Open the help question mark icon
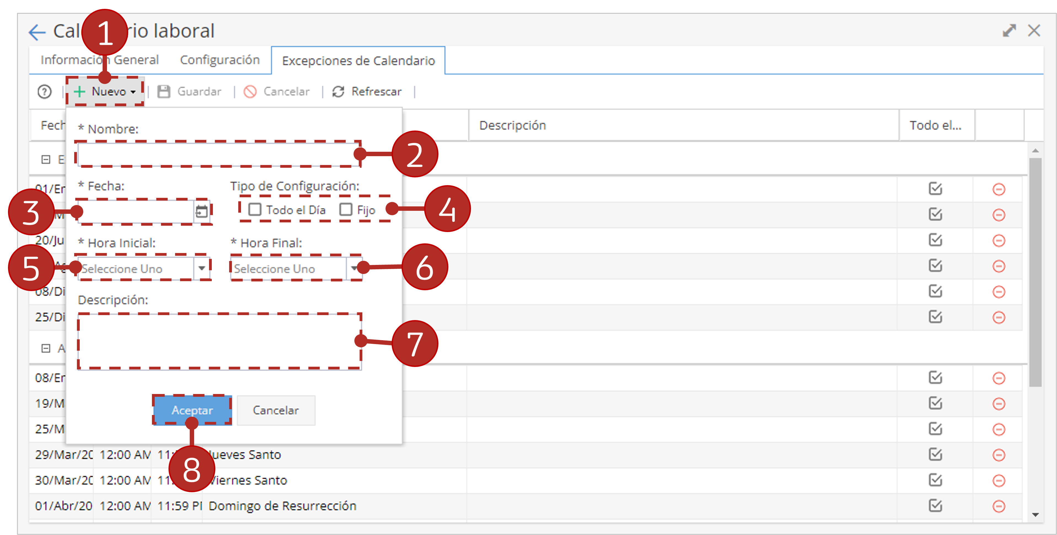 (44, 92)
